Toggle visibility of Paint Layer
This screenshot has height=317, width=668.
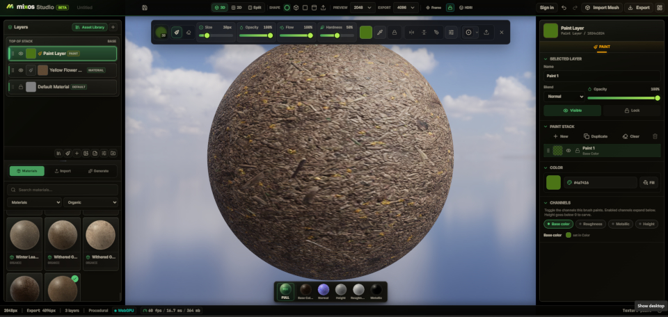tap(21, 54)
